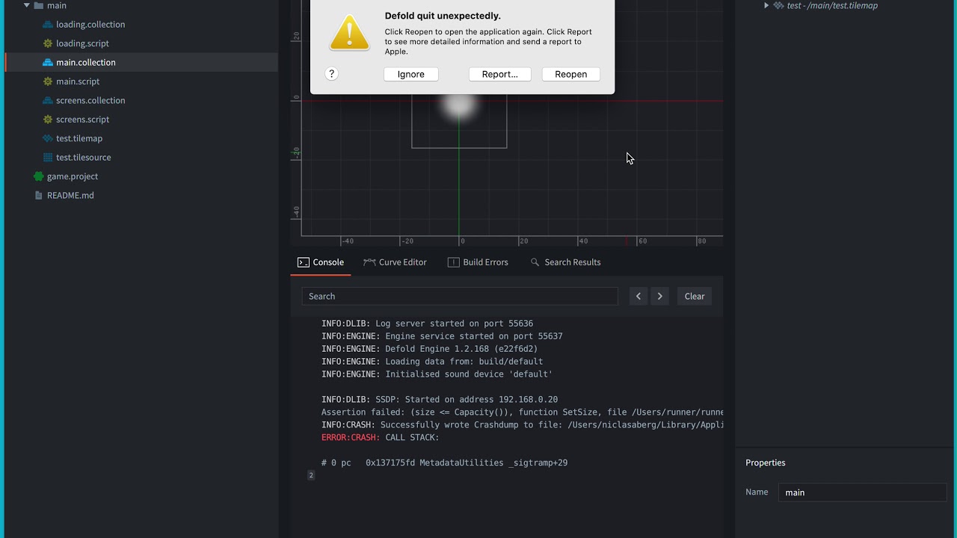The width and height of the screenshot is (957, 538).
Task: Click the main.script gear icon
Action: [48, 81]
